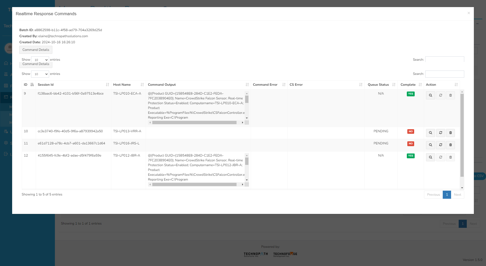Screen dimensions: 486x266
Task: Click the refresh icon in row ID 12
Action: point(440,157)
